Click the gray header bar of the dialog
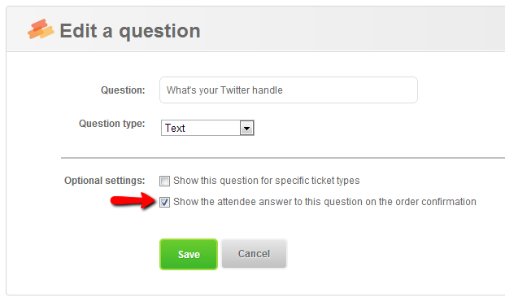The width and height of the screenshot is (505, 302). point(322,29)
